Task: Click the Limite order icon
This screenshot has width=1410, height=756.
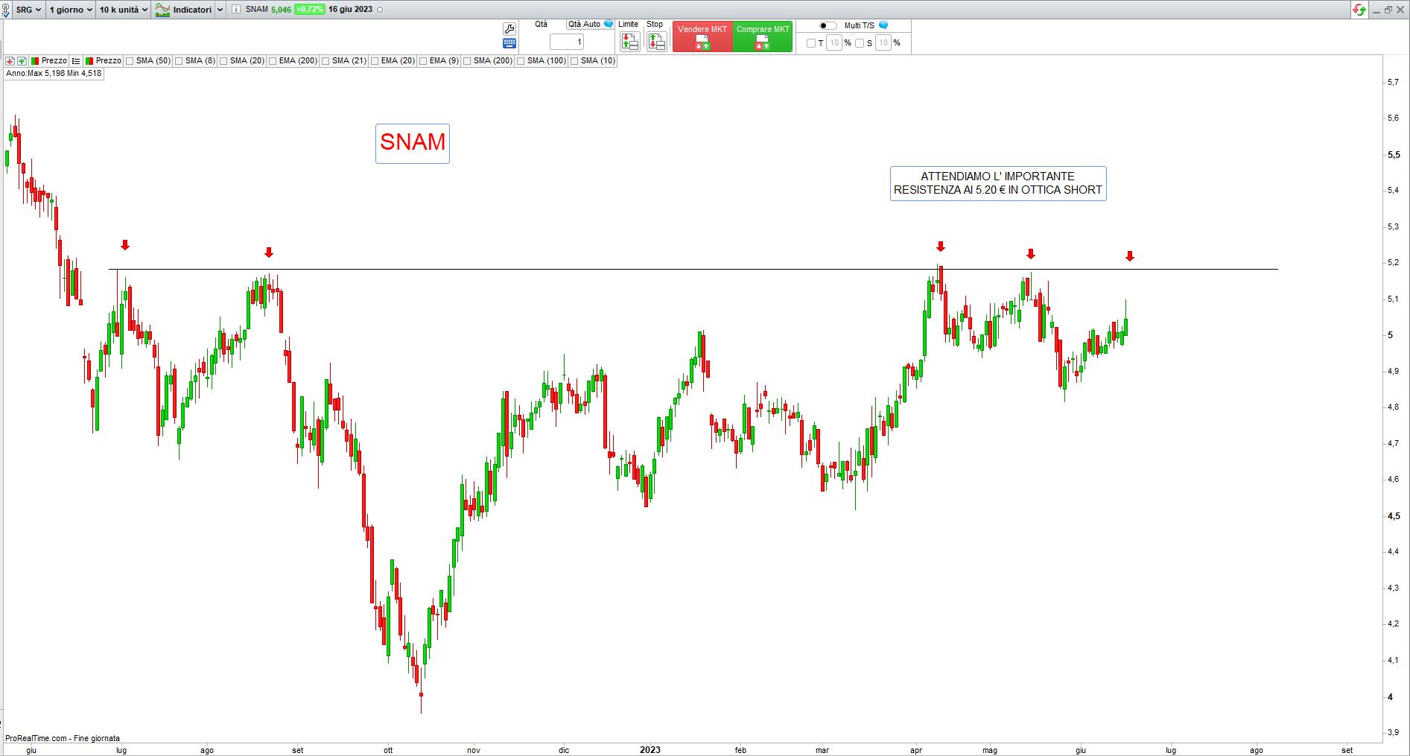Action: (x=629, y=42)
